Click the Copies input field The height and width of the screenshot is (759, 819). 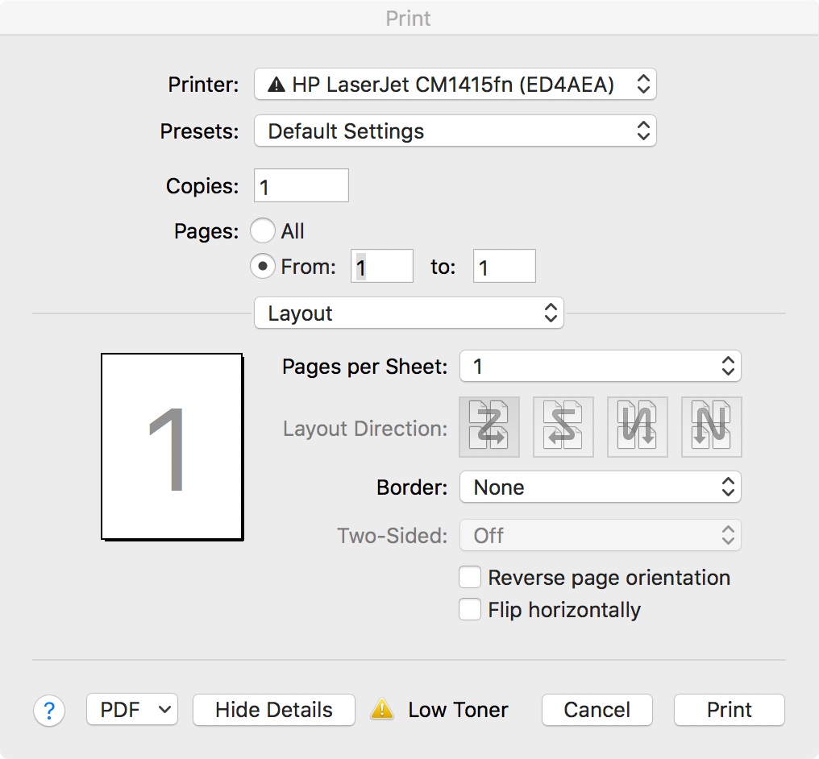click(x=301, y=186)
